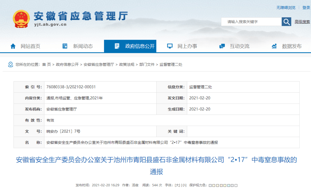This screenshot has height=192, width=311.
Task: Click 部门文件 in the breadcrumb path
Action: [147, 64]
